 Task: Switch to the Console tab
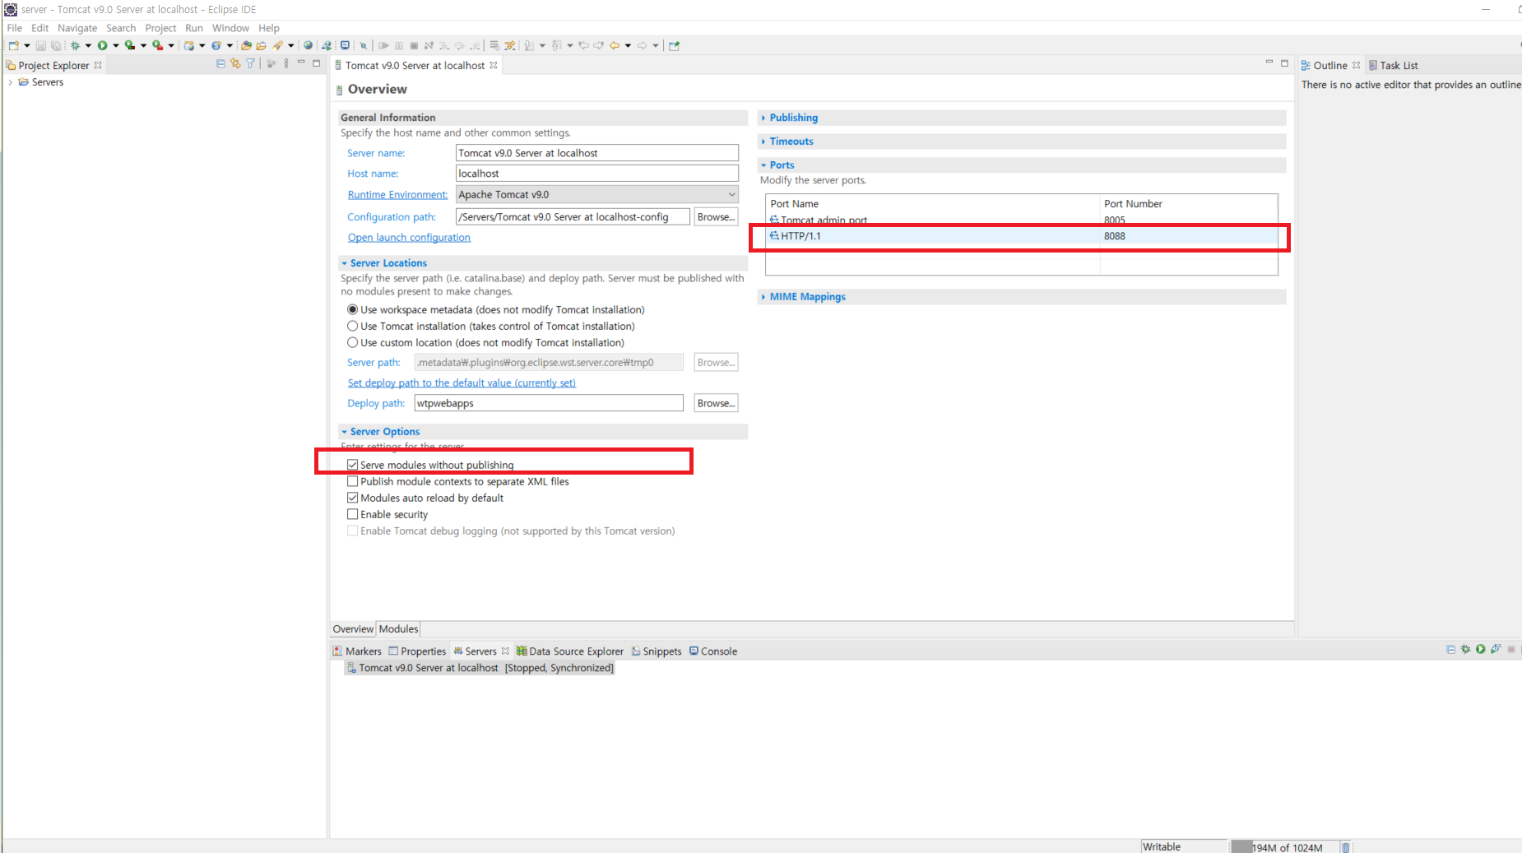(x=713, y=651)
